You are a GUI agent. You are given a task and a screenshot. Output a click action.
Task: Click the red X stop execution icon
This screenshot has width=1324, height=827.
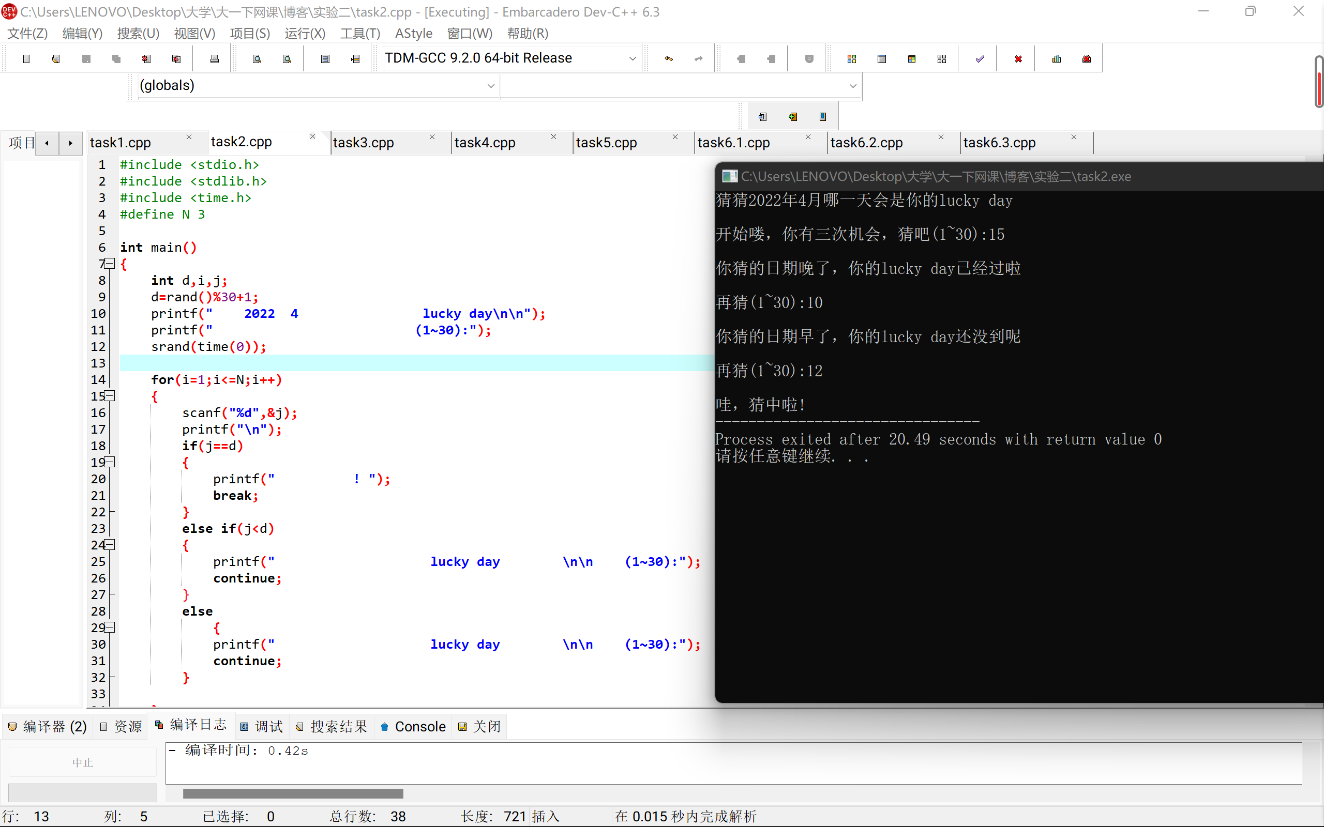1018,58
